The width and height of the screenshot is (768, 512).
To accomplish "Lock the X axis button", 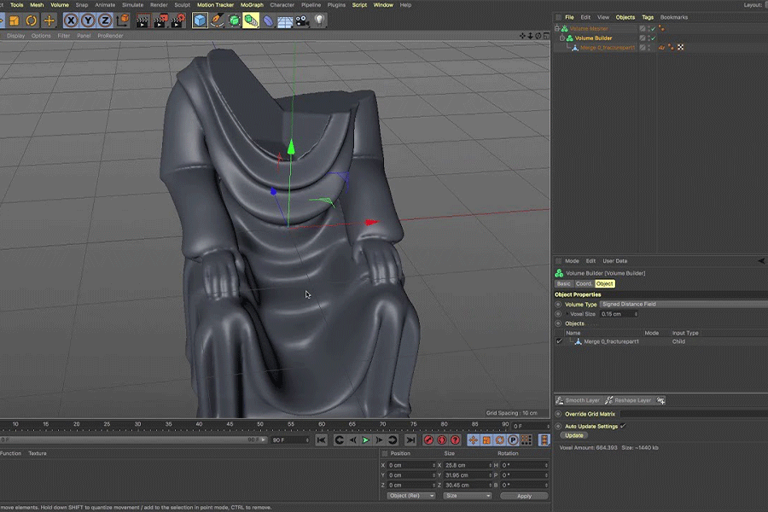I will 71,20.
